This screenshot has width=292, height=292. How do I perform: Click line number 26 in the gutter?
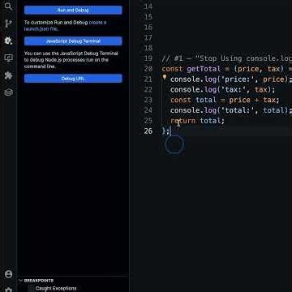coord(148,131)
